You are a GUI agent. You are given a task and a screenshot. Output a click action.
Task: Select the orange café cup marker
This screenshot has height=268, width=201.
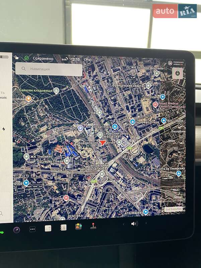[28, 98]
